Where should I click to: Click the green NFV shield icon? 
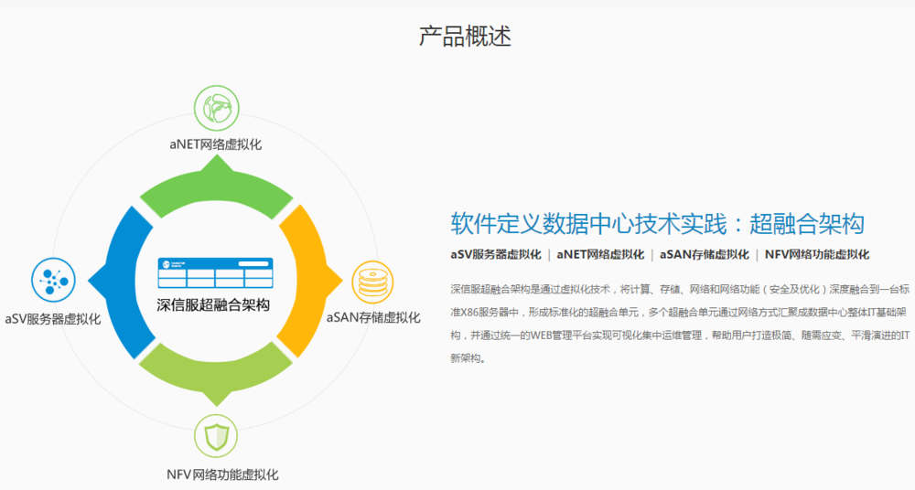(x=216, y=440)
